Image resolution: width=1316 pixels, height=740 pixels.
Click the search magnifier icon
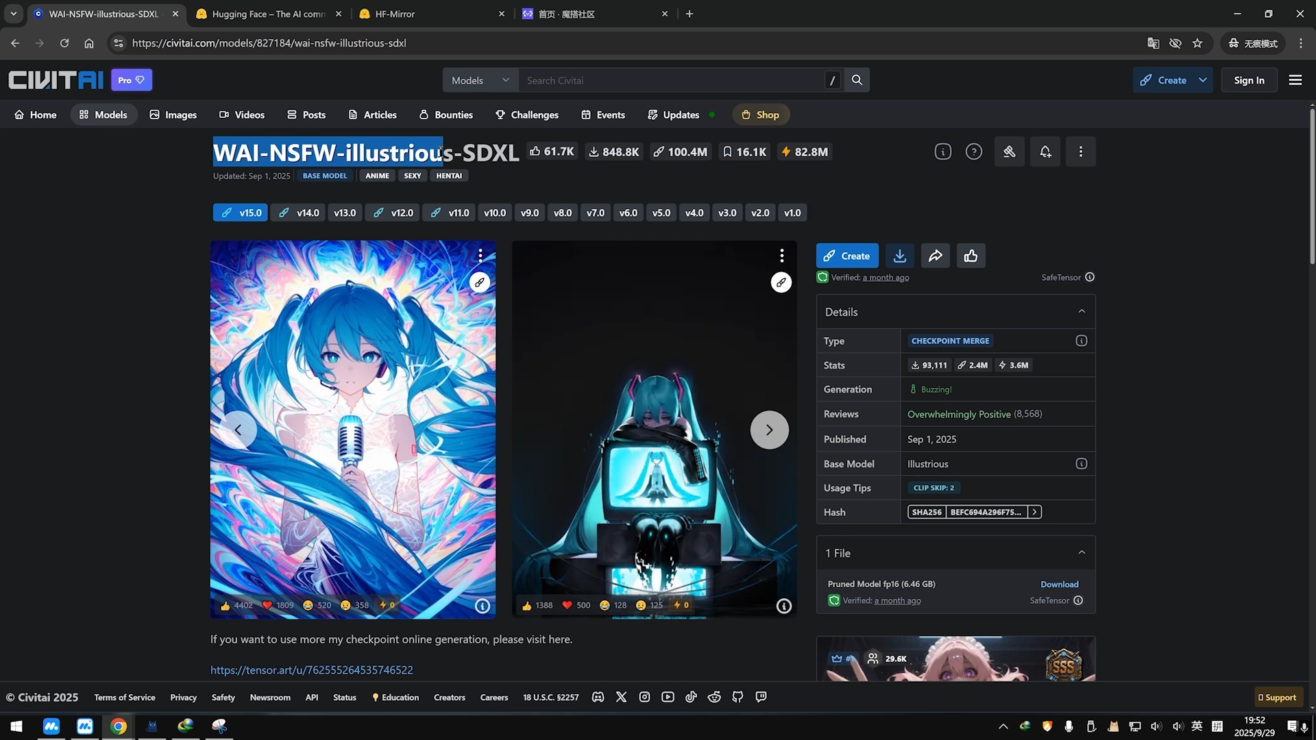857,80
